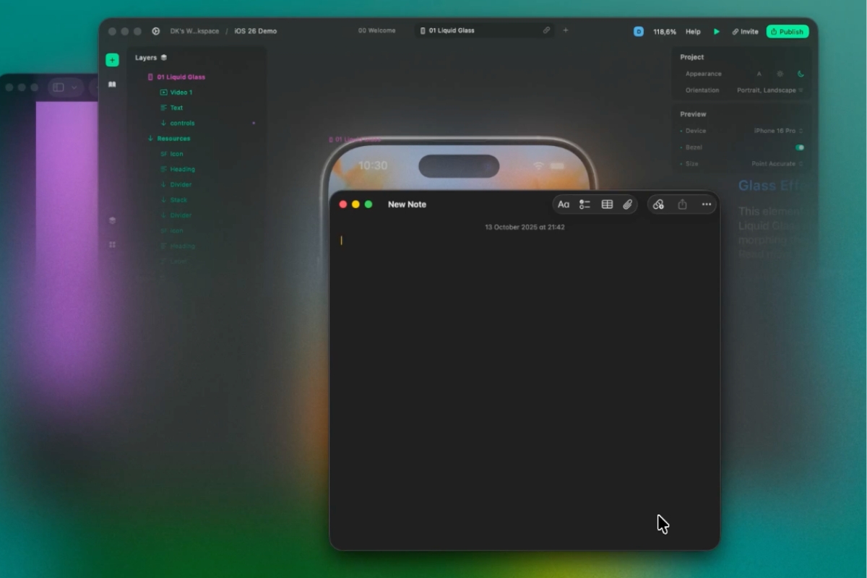Switch to the 00 Welcome tab
Screen dimensions: 867x578
pyautogui.click(x=377, y=31)
